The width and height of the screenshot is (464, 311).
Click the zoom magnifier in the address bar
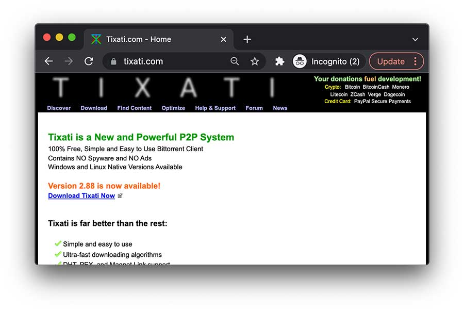coord(235,61)
